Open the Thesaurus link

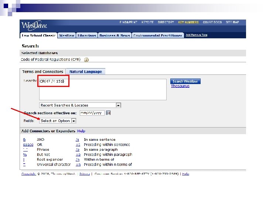(180, 86)
